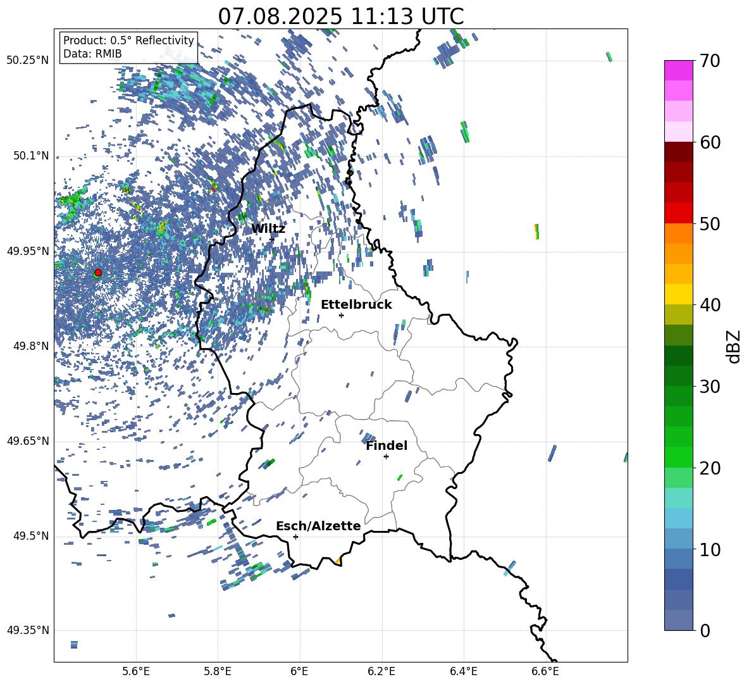Viewport: 749px width, 684px height.
Task: Click the Findel station cross marker
Action: (386, 457)
